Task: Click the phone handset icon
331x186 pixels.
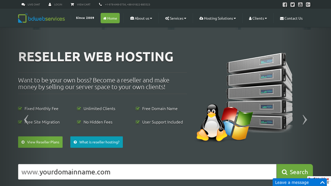Action: tap(100, 5)
